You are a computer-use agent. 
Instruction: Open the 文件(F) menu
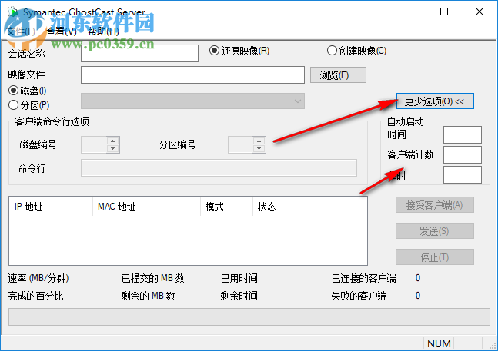pos(21,31)
